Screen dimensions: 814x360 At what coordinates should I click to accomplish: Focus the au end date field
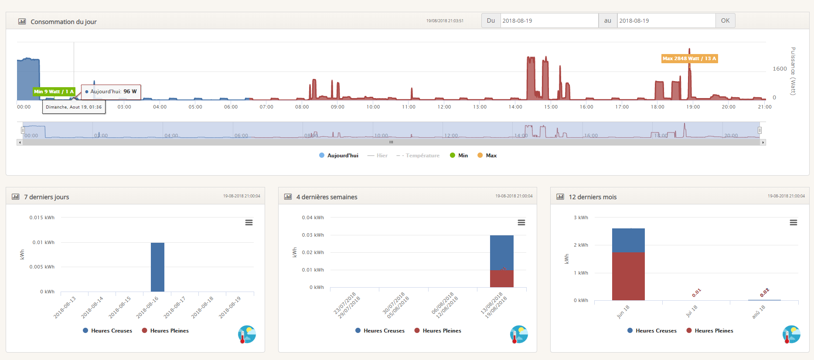666,20
